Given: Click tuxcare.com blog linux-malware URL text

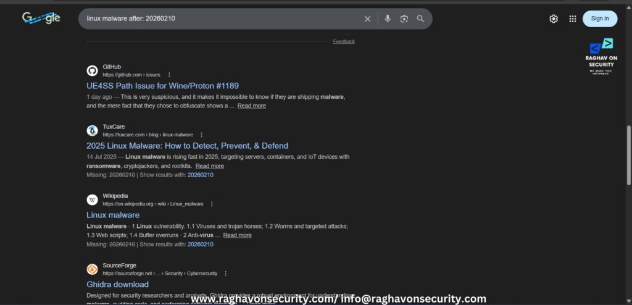Looking at the screenshot, I should [x=148, y=135].
